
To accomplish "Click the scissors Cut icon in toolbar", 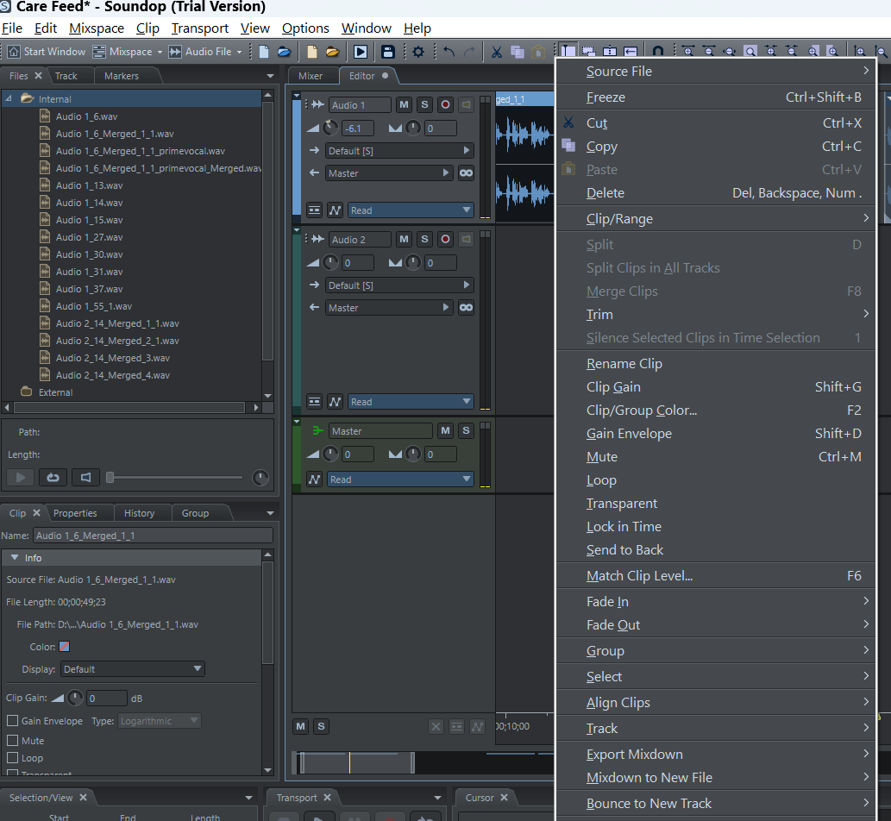I will (497, 52).
